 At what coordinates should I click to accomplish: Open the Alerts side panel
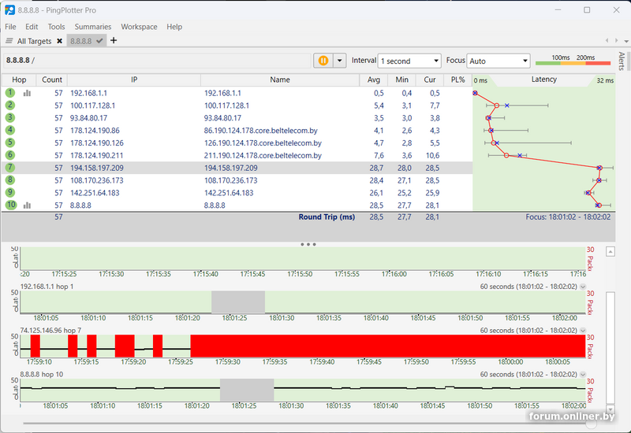pos(621,61)
